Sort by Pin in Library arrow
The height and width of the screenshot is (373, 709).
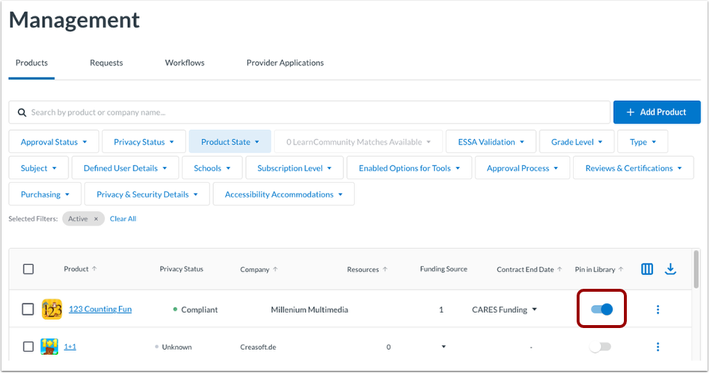point(621,269)
